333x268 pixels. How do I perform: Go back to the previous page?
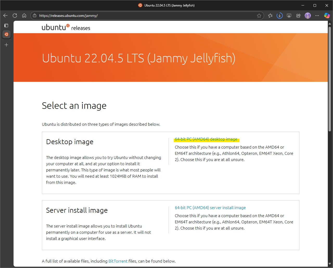(x=5, y=16)
